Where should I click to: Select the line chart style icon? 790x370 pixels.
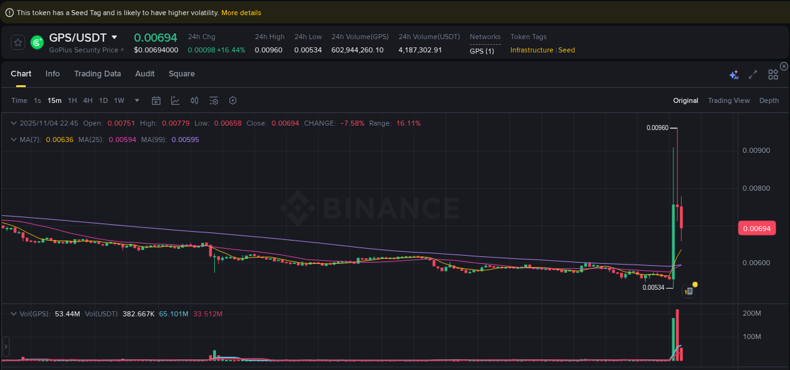pos(175,100)
